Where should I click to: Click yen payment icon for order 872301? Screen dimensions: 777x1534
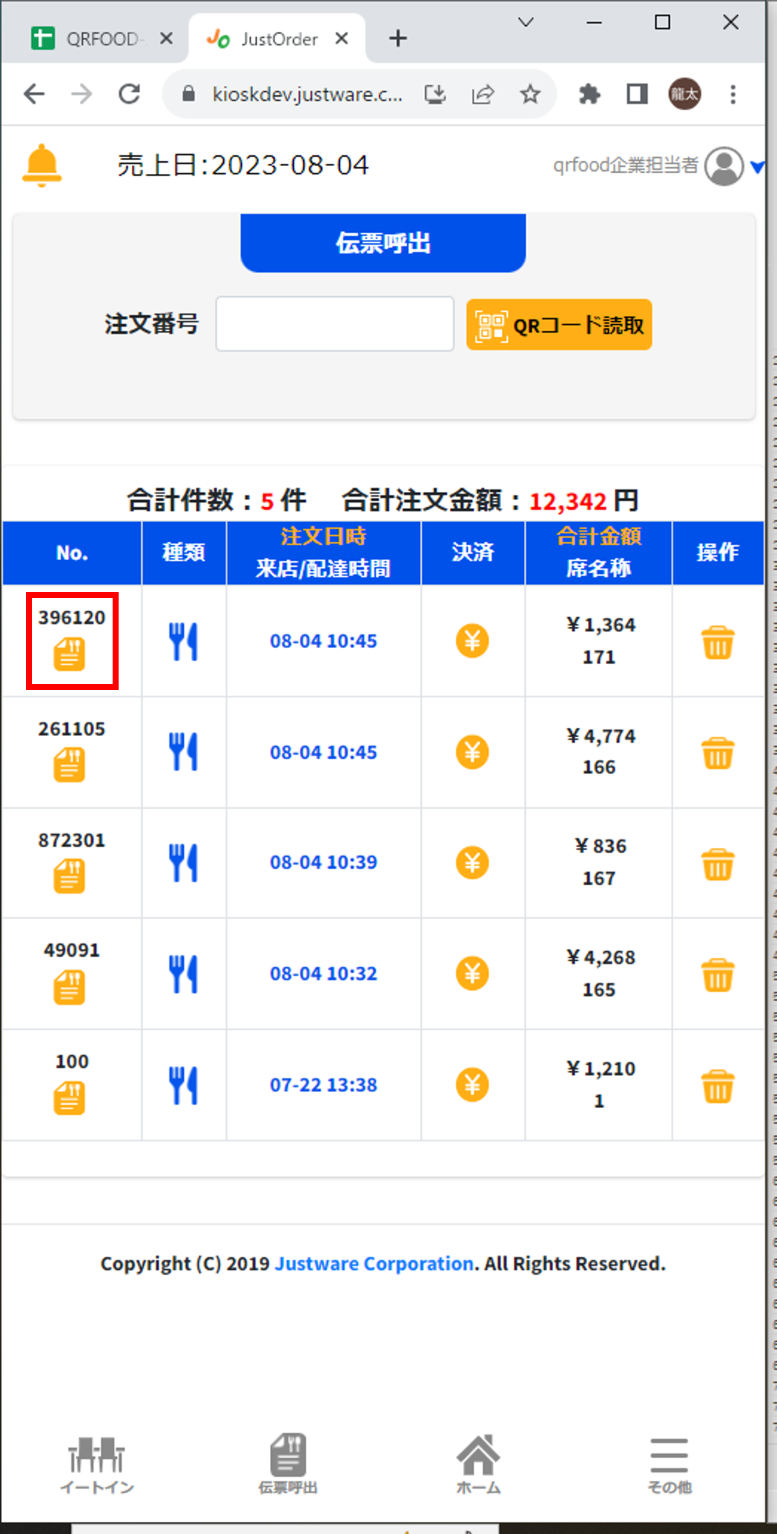coord(472,863)
